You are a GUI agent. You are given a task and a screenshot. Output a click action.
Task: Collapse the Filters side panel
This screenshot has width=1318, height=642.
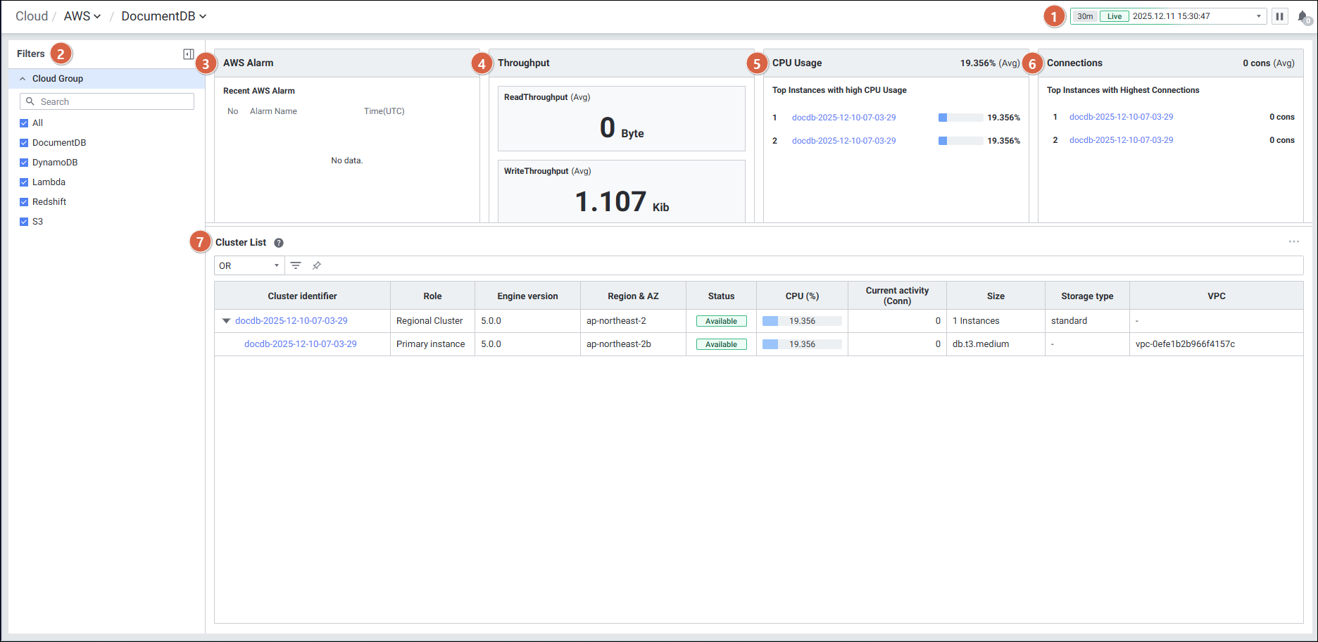(188, 54)
